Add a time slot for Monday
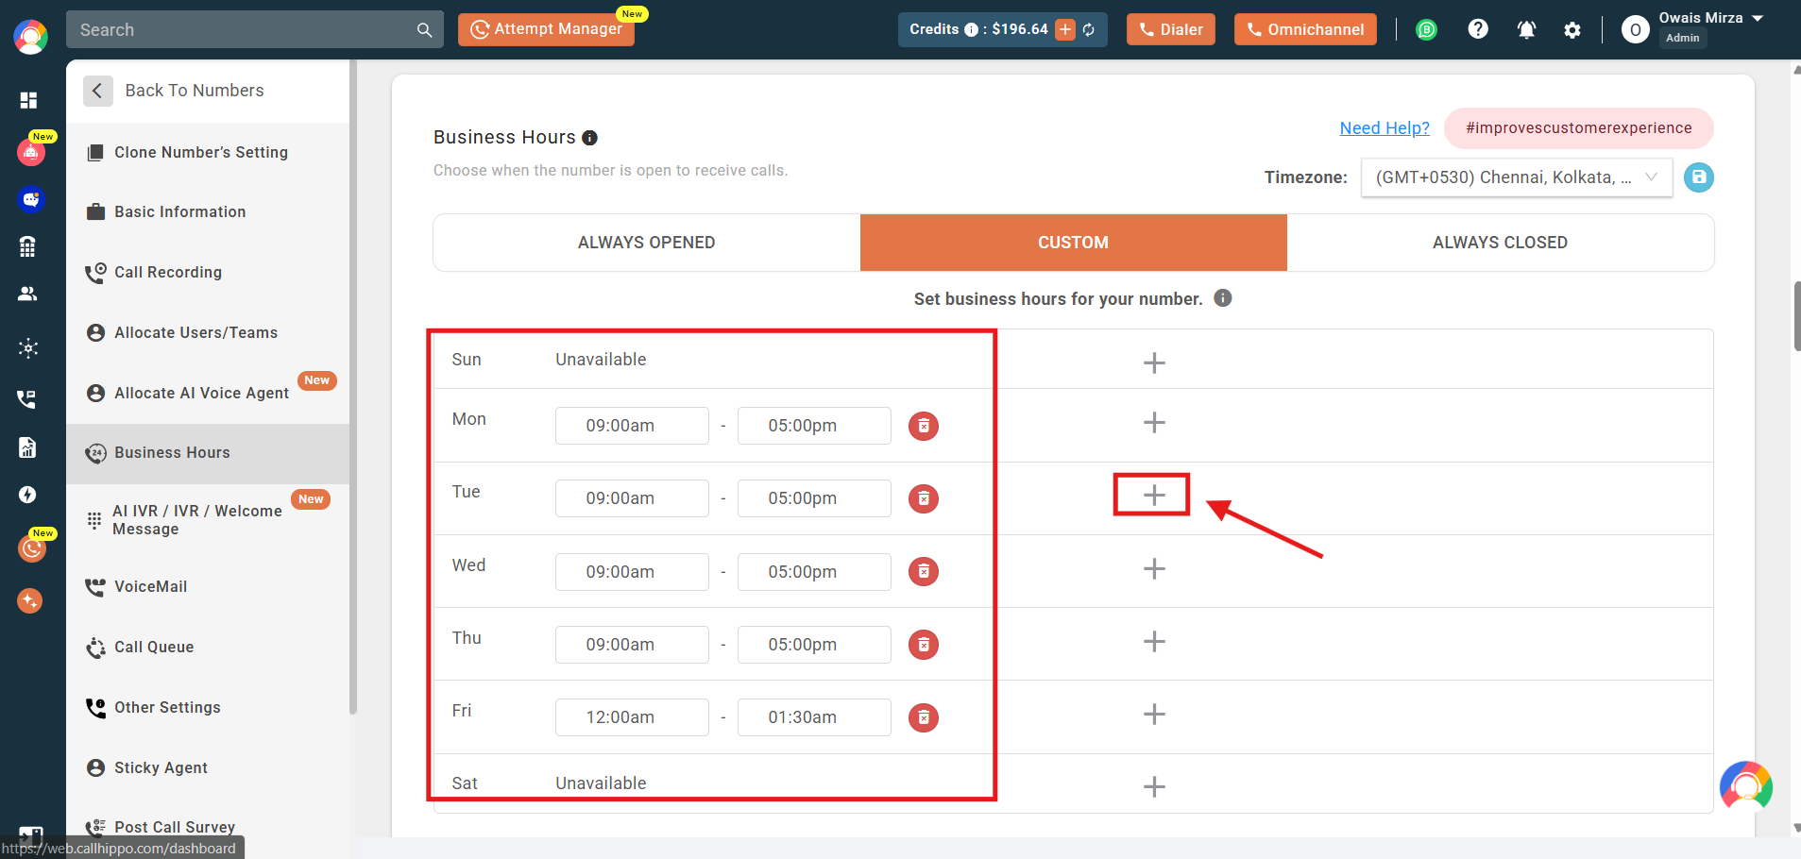 point(1154,422)
